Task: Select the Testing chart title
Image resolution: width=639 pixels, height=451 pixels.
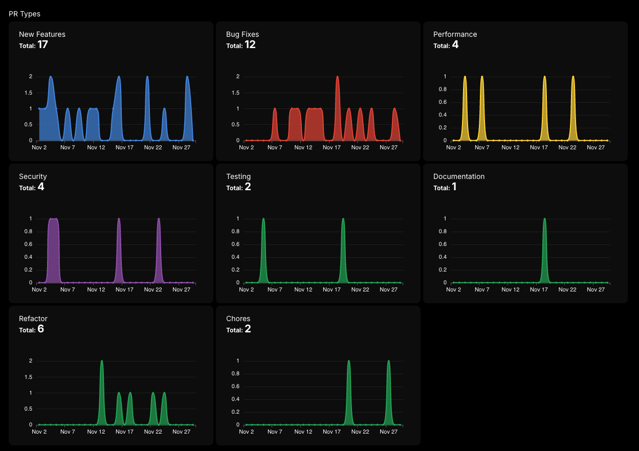Action: click(x=238, y=176)
